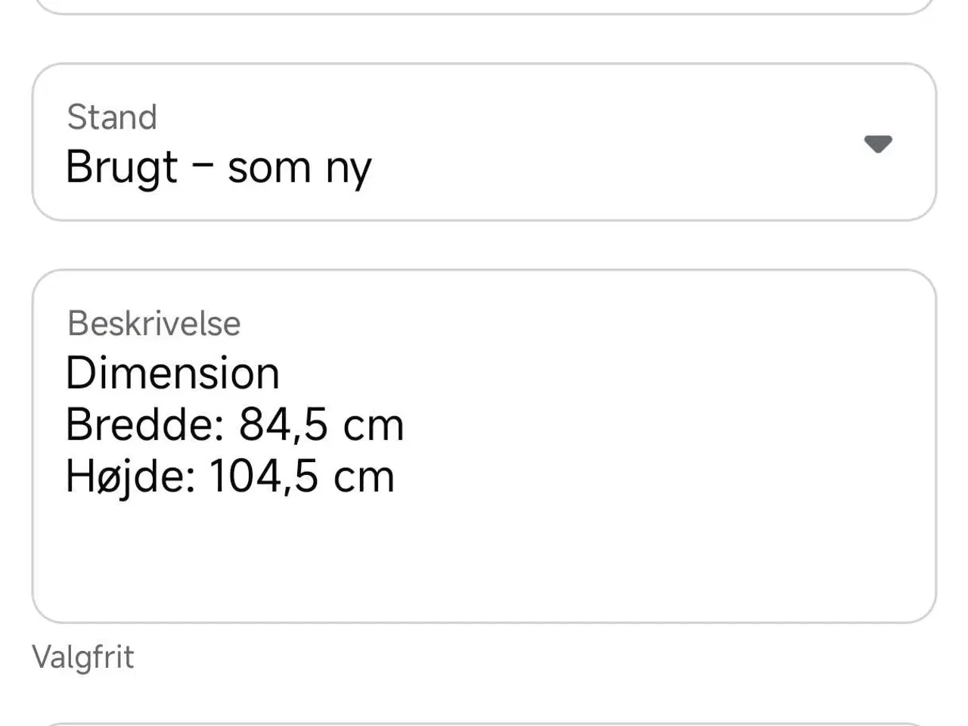Click the downward chevron next to Brugt – som ny
This screenshot has height=726, width=968.
pos(878,145)
